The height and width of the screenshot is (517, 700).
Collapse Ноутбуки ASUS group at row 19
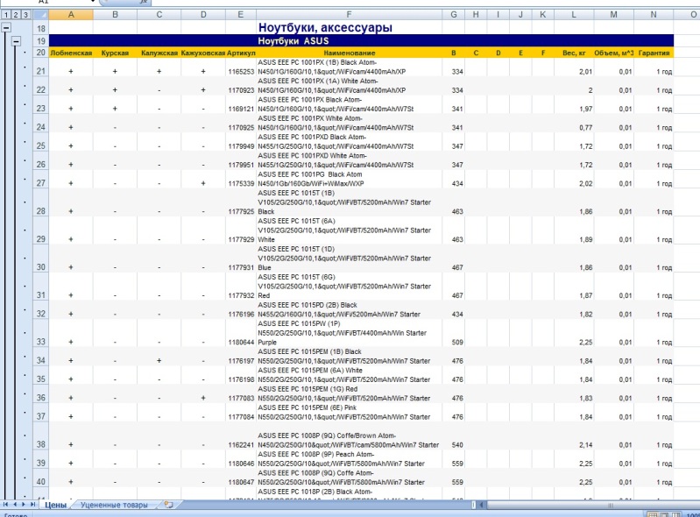coord(16,41)
